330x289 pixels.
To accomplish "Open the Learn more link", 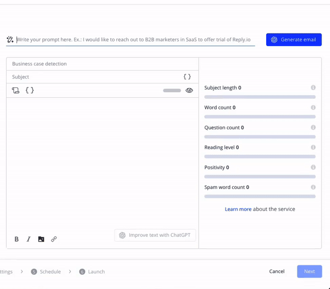I will 238,209.
